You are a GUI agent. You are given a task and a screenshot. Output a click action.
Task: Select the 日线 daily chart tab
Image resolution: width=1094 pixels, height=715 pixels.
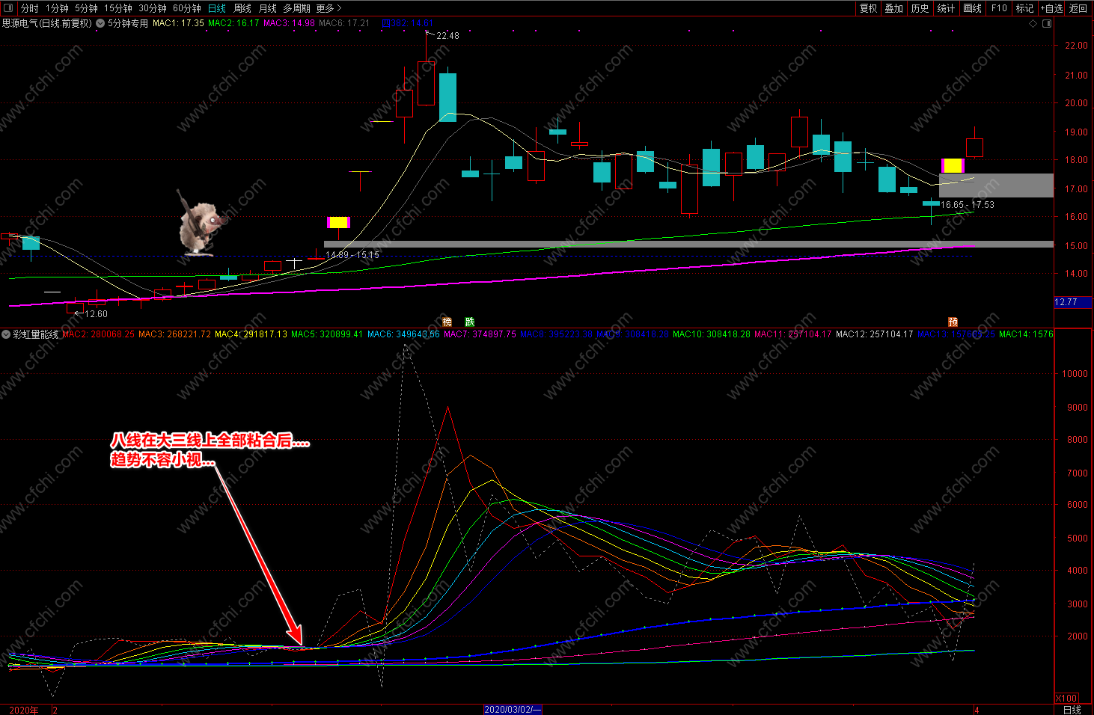[x=217, y=8]
